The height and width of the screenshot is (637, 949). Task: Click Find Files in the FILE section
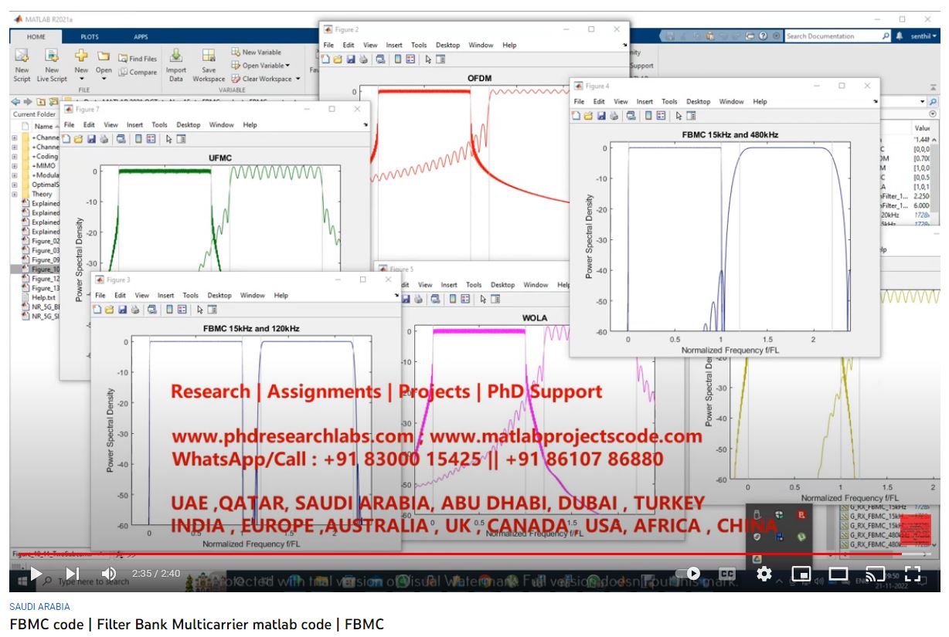pyautogui.click(x=138, y=58)
